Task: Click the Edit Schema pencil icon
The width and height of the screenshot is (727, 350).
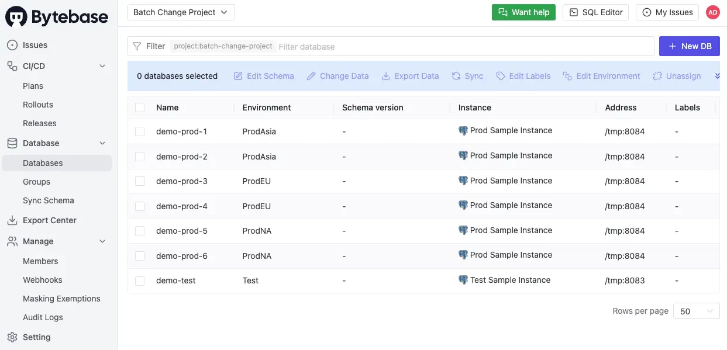Action: [238, 76]
